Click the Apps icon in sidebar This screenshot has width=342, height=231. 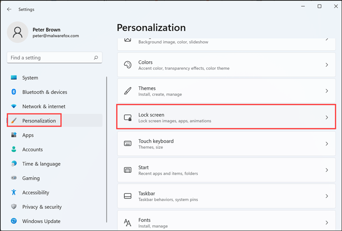click(x=14, y=135)
